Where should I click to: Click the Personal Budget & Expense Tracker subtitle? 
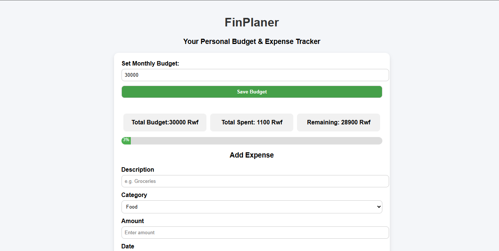(x=252, y=42)
